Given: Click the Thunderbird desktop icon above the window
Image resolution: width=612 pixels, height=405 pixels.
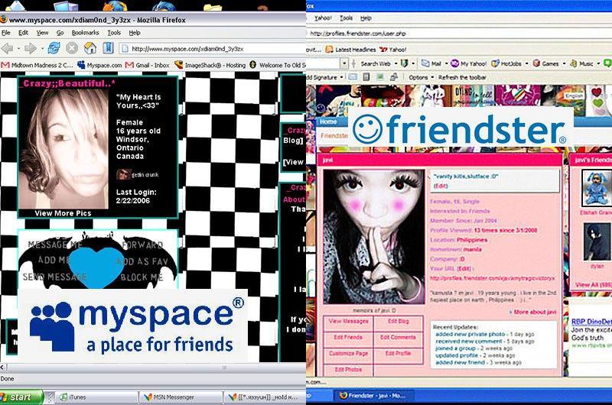Looking at the screenshot, I should (x=164, y=6).
